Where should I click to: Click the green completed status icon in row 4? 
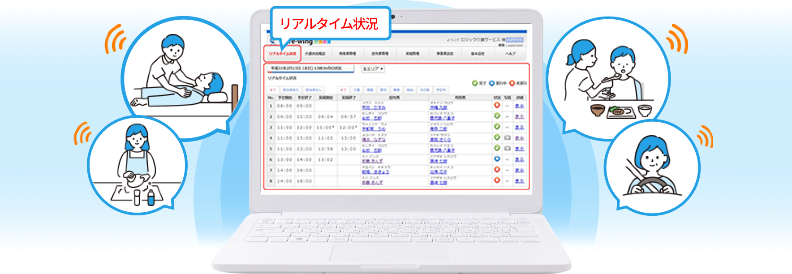(497, 137)
